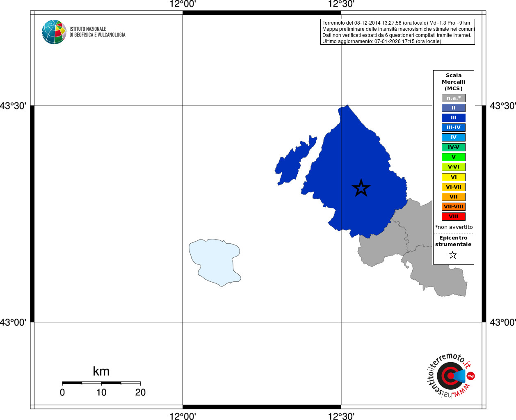Click the epicenter star on the map
Image resolution: width=516 pixels, height=420 pixels.
click(361, 188)
